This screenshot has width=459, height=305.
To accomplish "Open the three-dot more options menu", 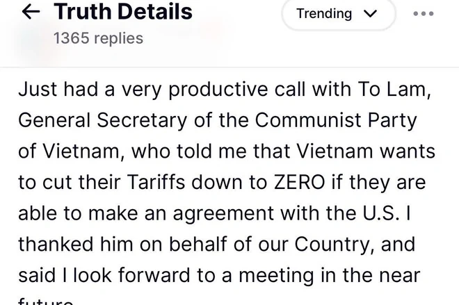I will (x=423, y=13).
